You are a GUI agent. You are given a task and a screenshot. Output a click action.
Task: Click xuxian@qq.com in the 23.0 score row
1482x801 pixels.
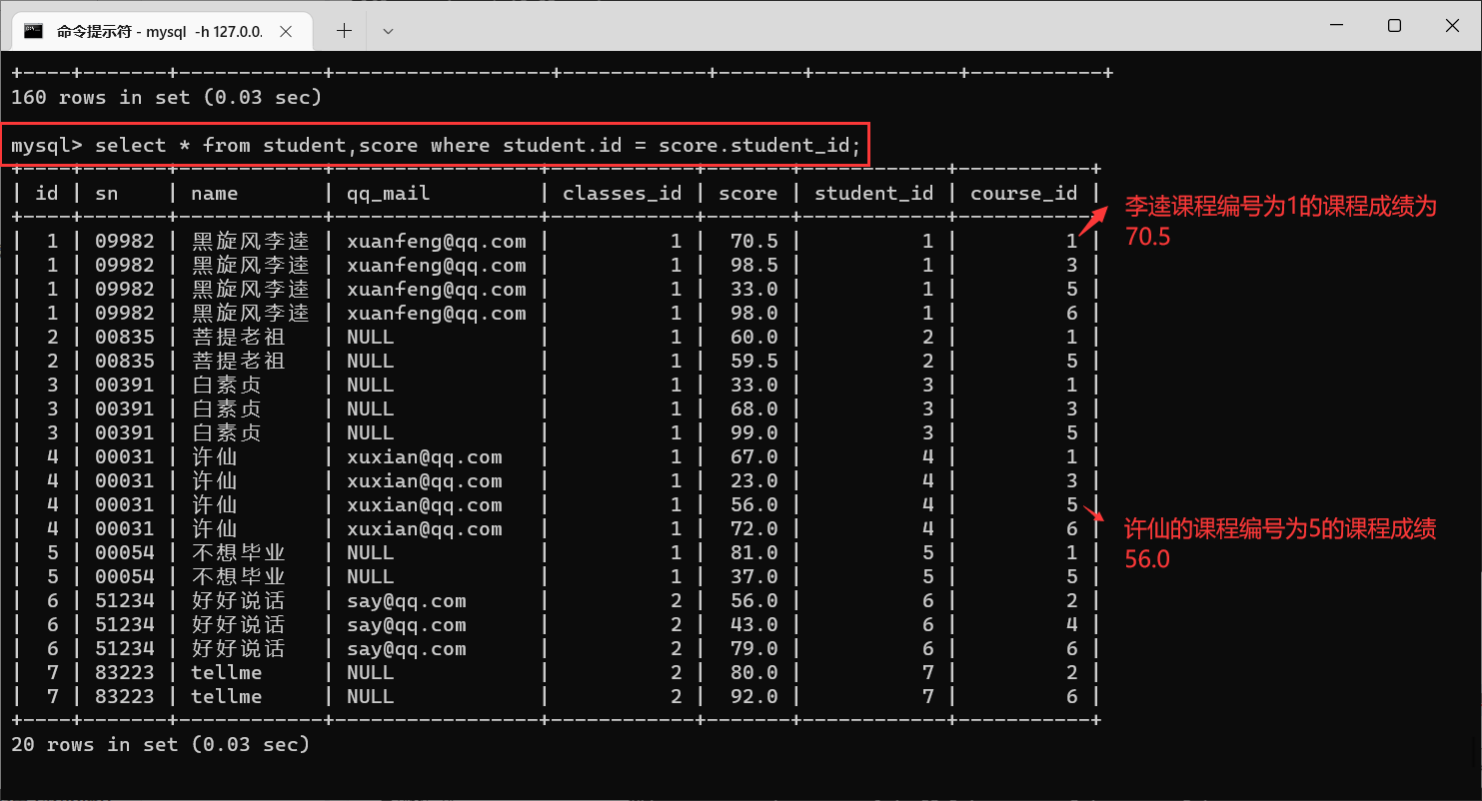[425, 481]
